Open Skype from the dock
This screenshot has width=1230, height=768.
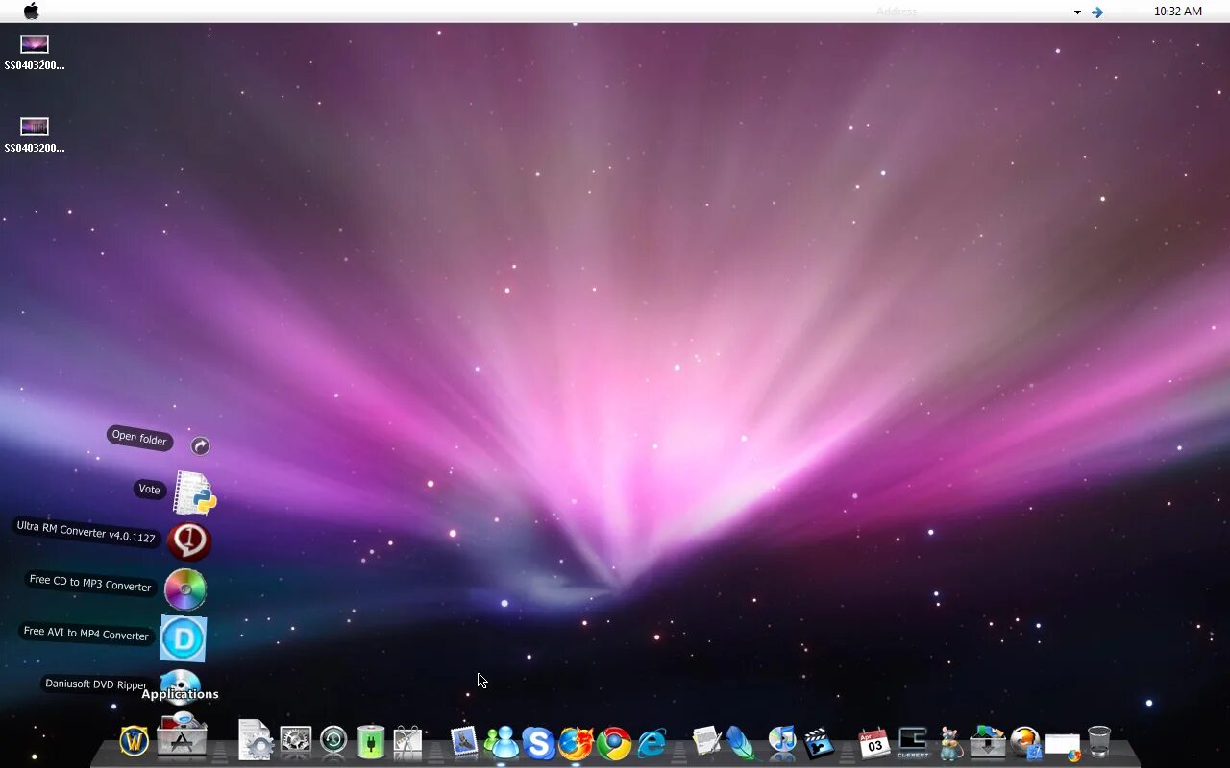pos(539,742)
